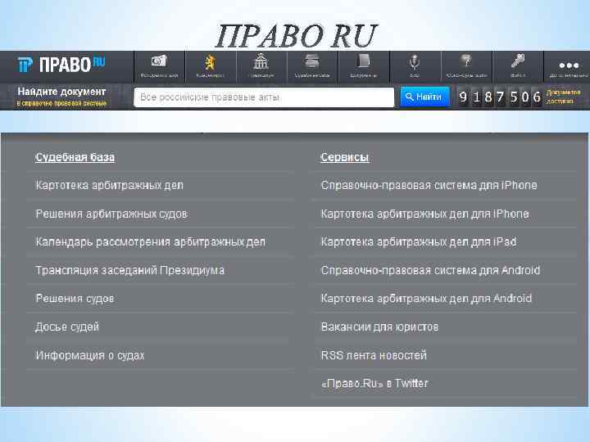Open the courthouse building icon section
Viewport: 590px width, 442px height.
(x=261, y=61)
